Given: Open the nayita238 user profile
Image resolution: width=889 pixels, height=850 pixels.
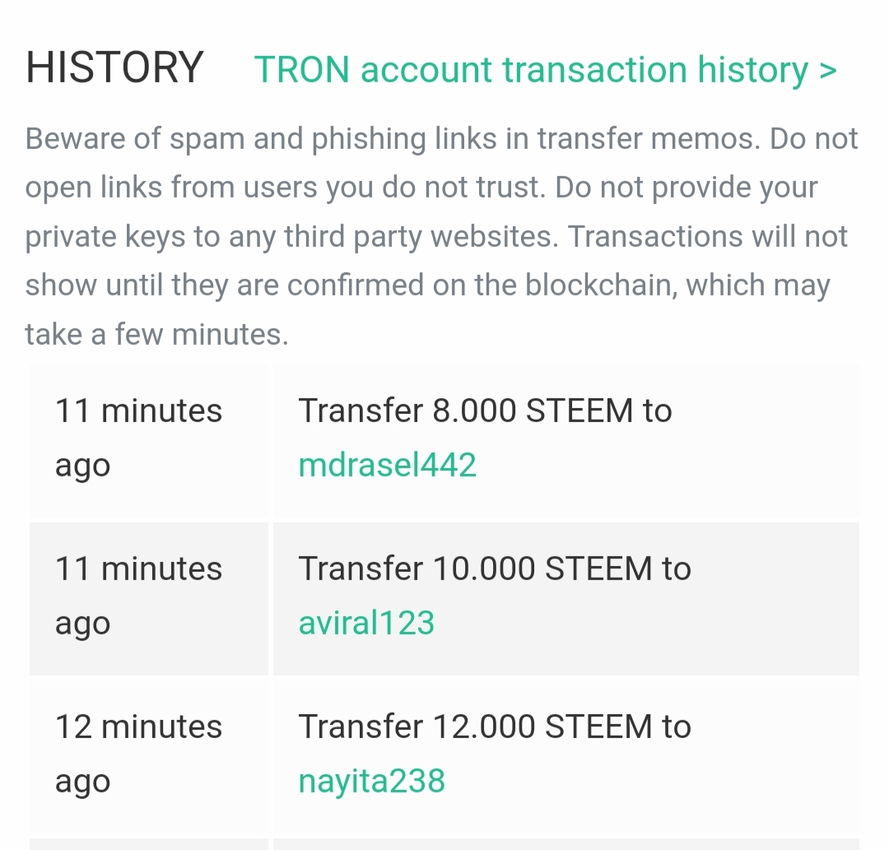Looking at the screenshot, I should click(x=371, y=781).
